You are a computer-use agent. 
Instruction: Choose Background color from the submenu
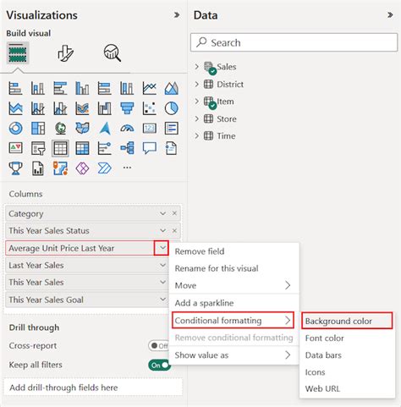coord(347,321)
